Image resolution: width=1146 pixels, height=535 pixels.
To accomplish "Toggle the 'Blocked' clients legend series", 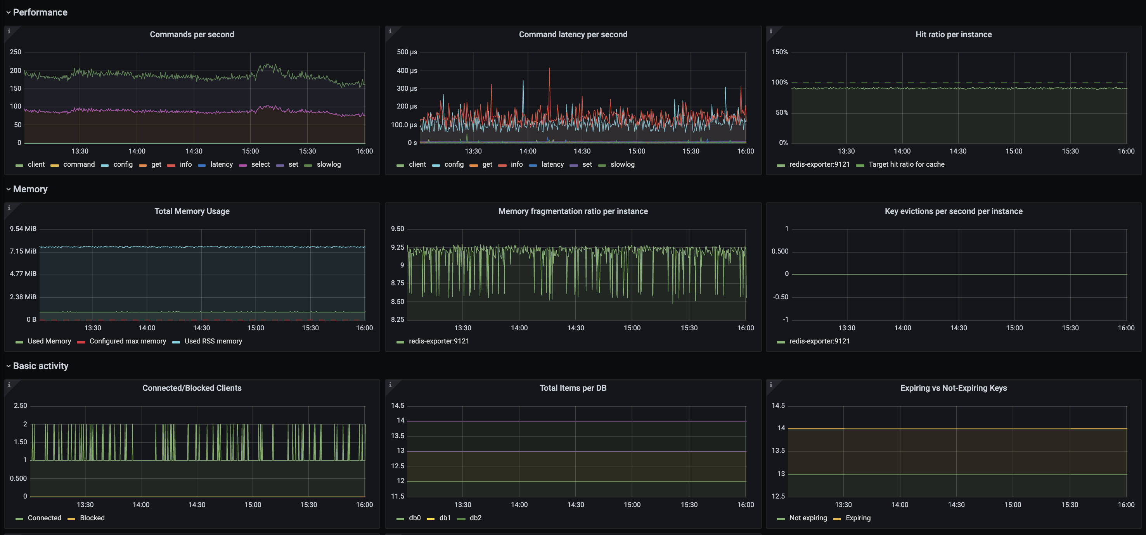I will (x=92, y=518).
